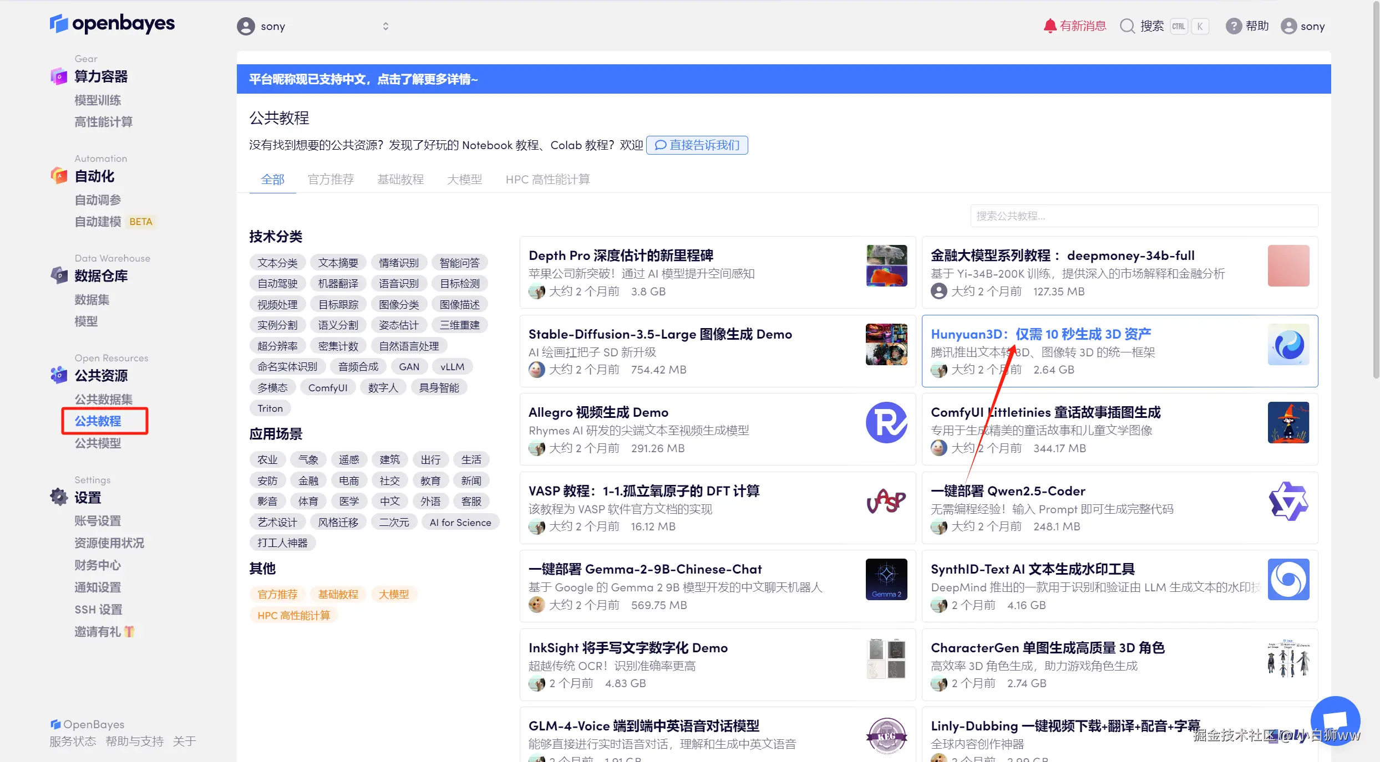This screenshot has height=762, width=1380.
Task: Switch to the 官方推荐 tab
Action: click(331, 180)
